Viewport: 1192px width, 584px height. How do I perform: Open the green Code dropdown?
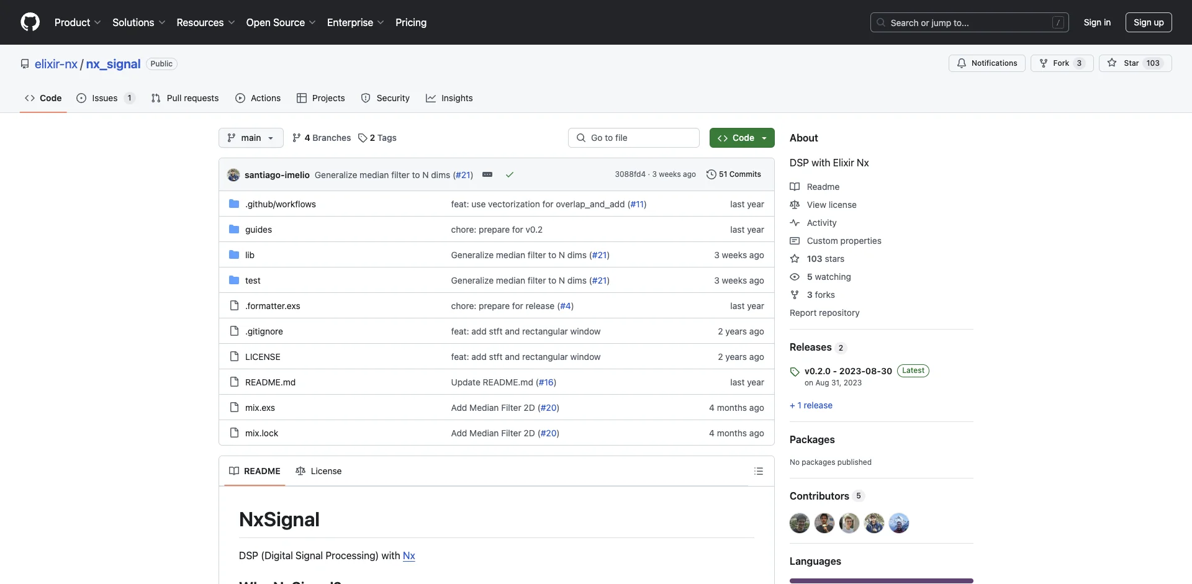742,138
